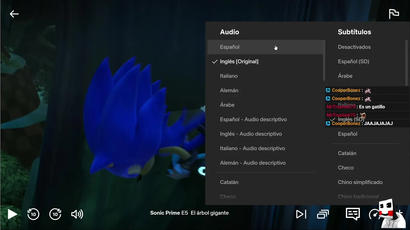Rewind 10 seconds
This screenshot has width=410, height=230.
click(33, 214)
